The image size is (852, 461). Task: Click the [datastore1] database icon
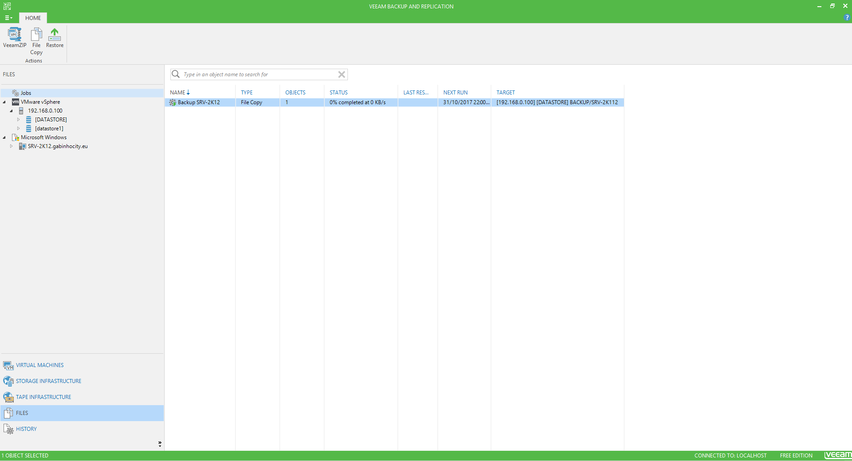pyautogui.click(x=28, y=129)
